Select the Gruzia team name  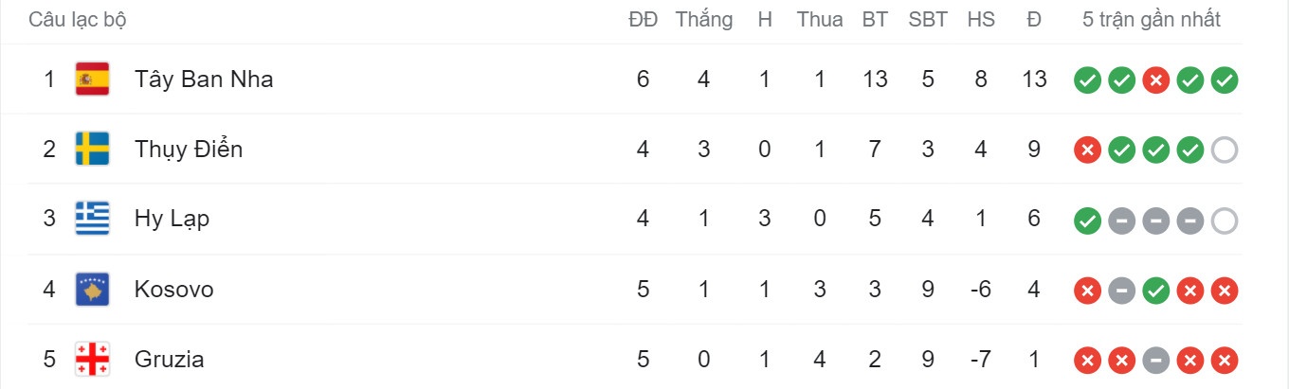pyautogui.click(x=169, y=359)
